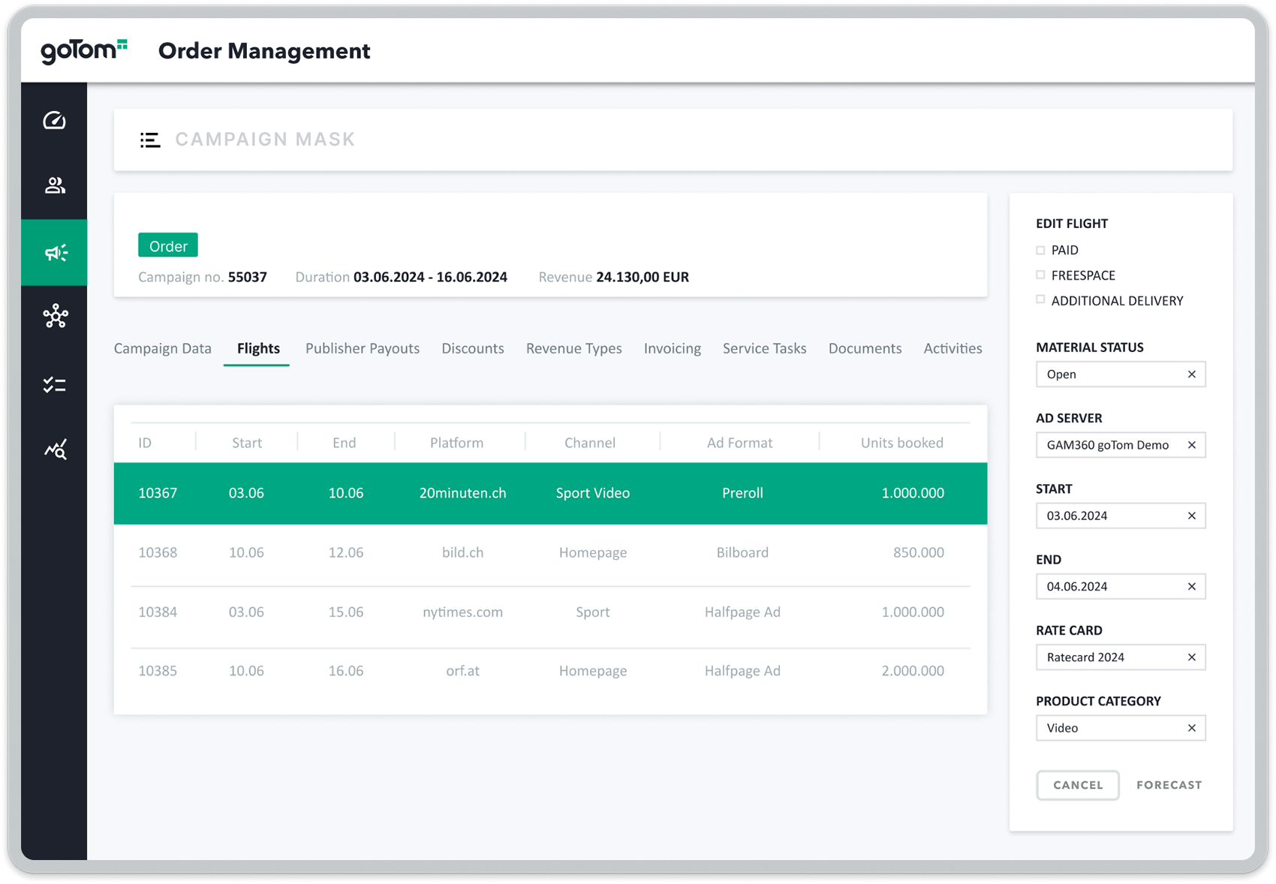Screen dimensions: 1276x884
Task: Open the contacts people icon in sidebar
Action: pyautogui.click(x=54, y=185)
